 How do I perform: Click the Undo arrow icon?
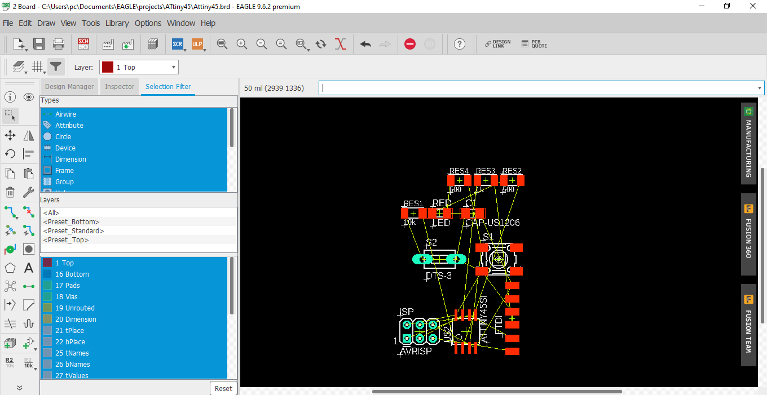[x=365, y=44]
